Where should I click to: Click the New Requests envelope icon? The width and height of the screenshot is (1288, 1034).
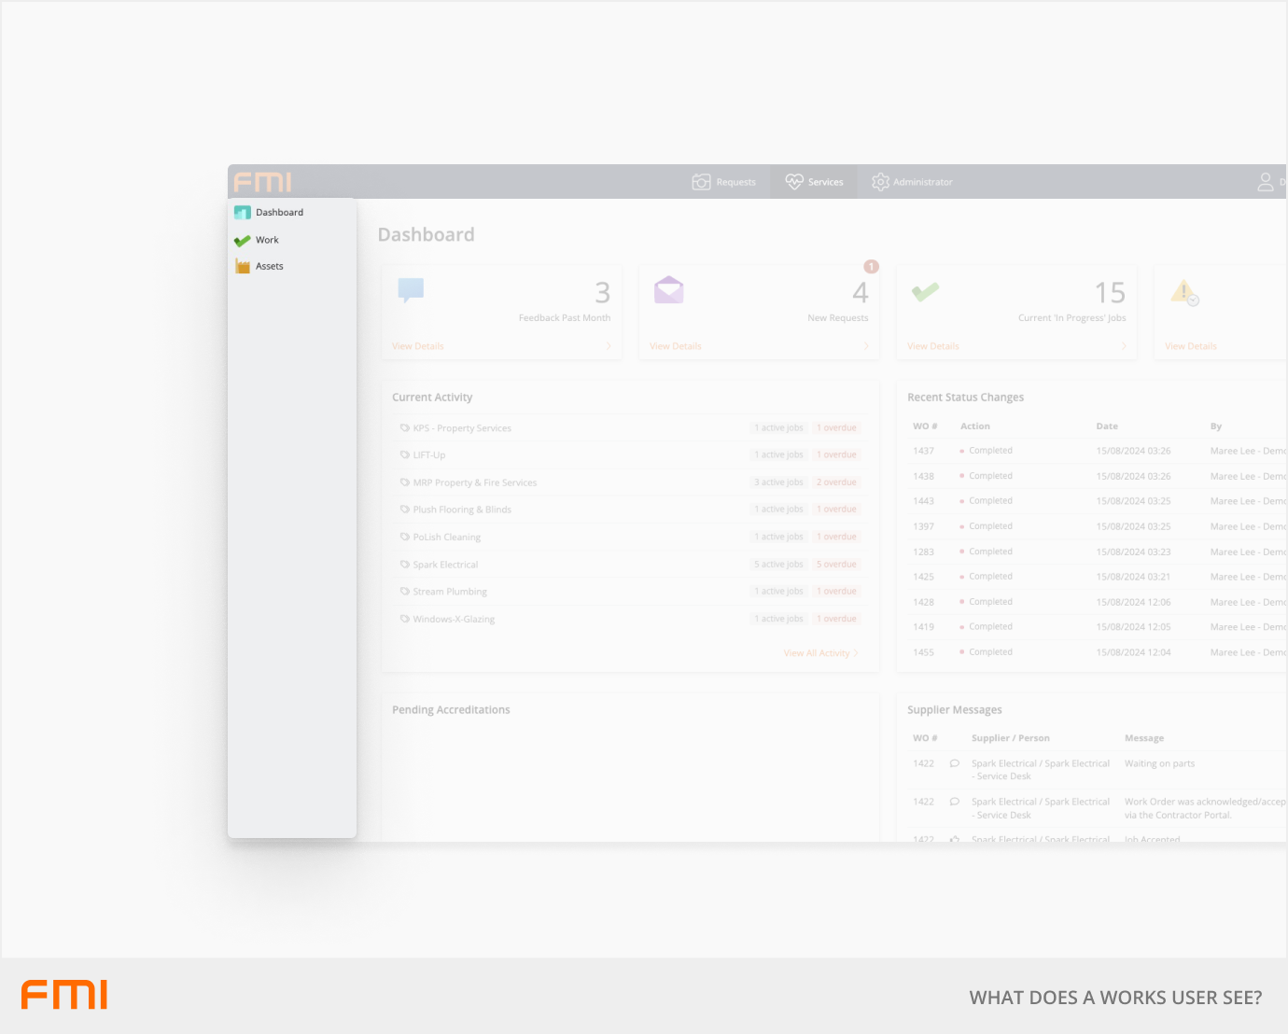point(669,290)
